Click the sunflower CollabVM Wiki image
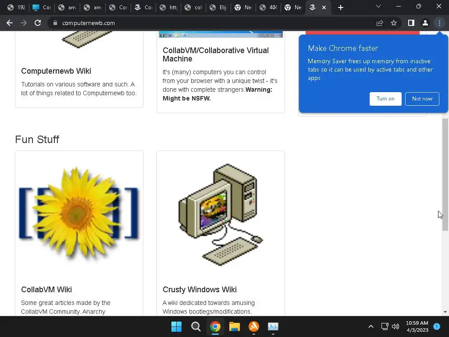 click(79, 214)
